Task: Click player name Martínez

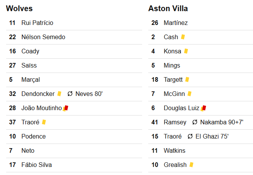Action: click(176, 23)
